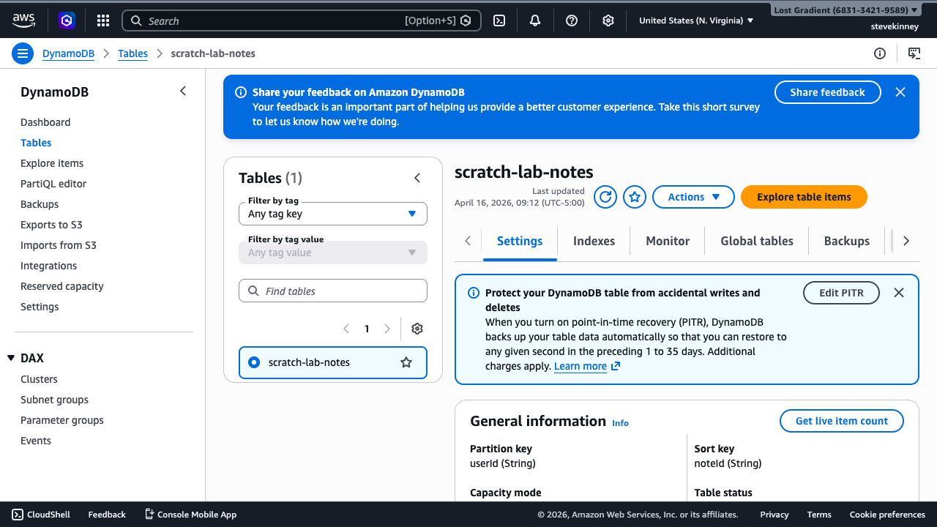937x527 pixels.
Task: Go to previous page of tables list
Action: click(346, 329)
